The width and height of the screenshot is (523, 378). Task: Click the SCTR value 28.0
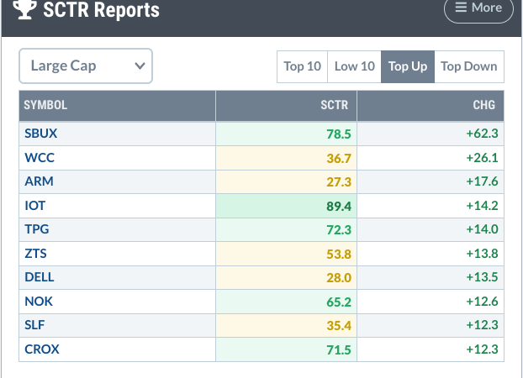[x=339, y=278]
